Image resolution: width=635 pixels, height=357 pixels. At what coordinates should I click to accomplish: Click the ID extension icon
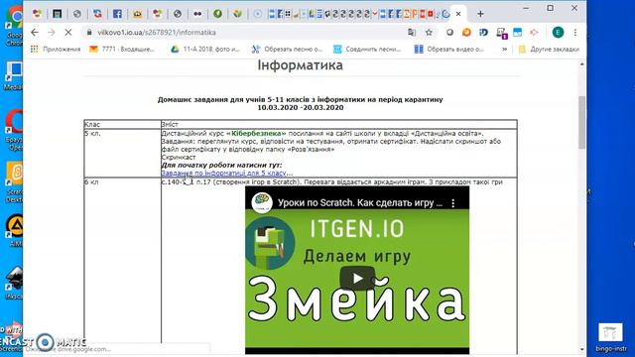[x=483, y=33]
